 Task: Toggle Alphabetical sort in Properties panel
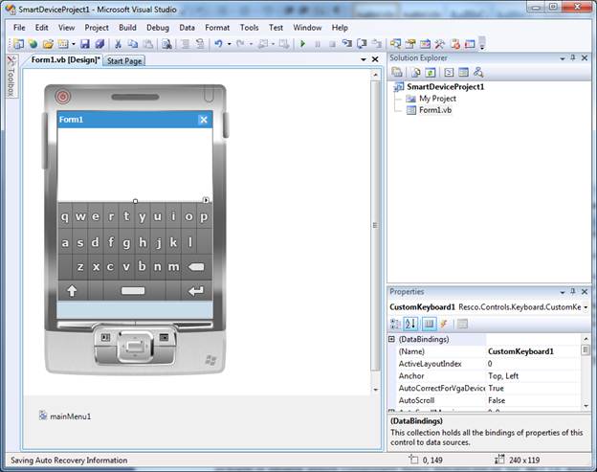tap(410, 325)
